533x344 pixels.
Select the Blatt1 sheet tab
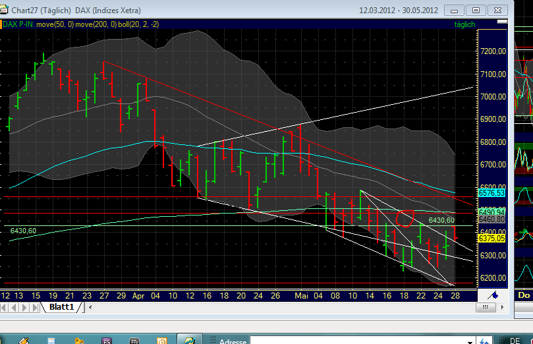pyautogui.click(x=61, y=307)
